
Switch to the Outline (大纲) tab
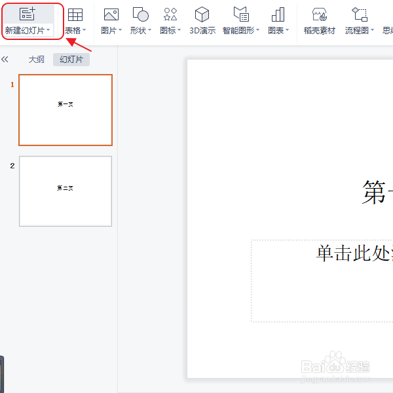(36, 60)
